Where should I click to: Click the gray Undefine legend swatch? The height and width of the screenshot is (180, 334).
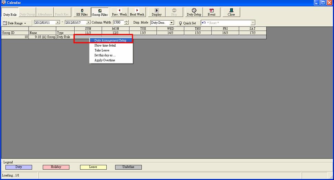(x=128, y=167)
